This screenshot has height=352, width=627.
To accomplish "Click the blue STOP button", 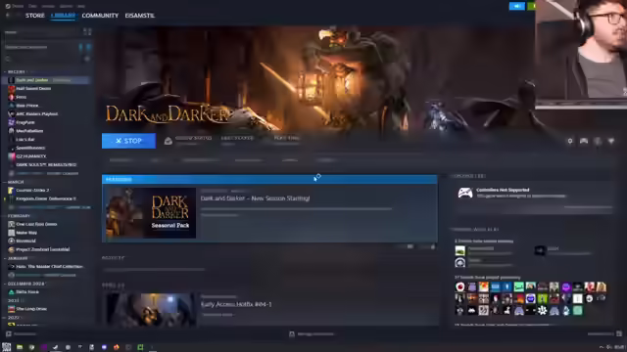I will [128, 141].
